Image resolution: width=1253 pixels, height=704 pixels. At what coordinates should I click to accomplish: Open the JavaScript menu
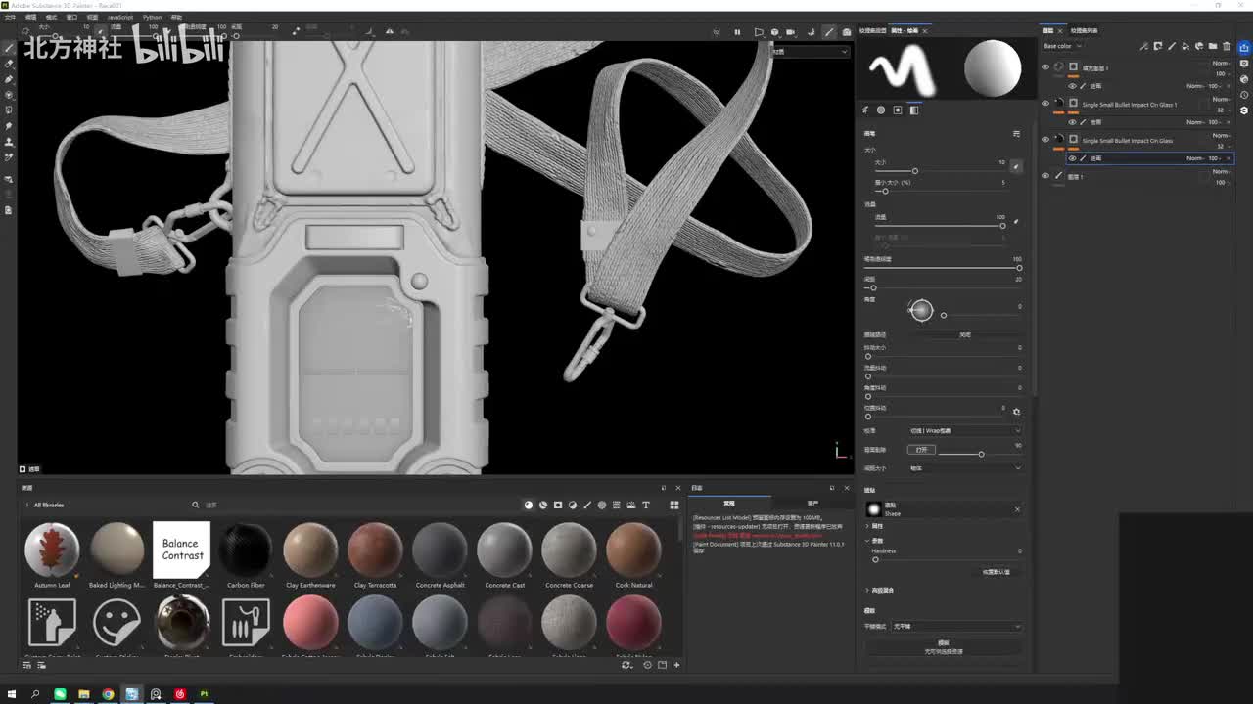[120, 18]
